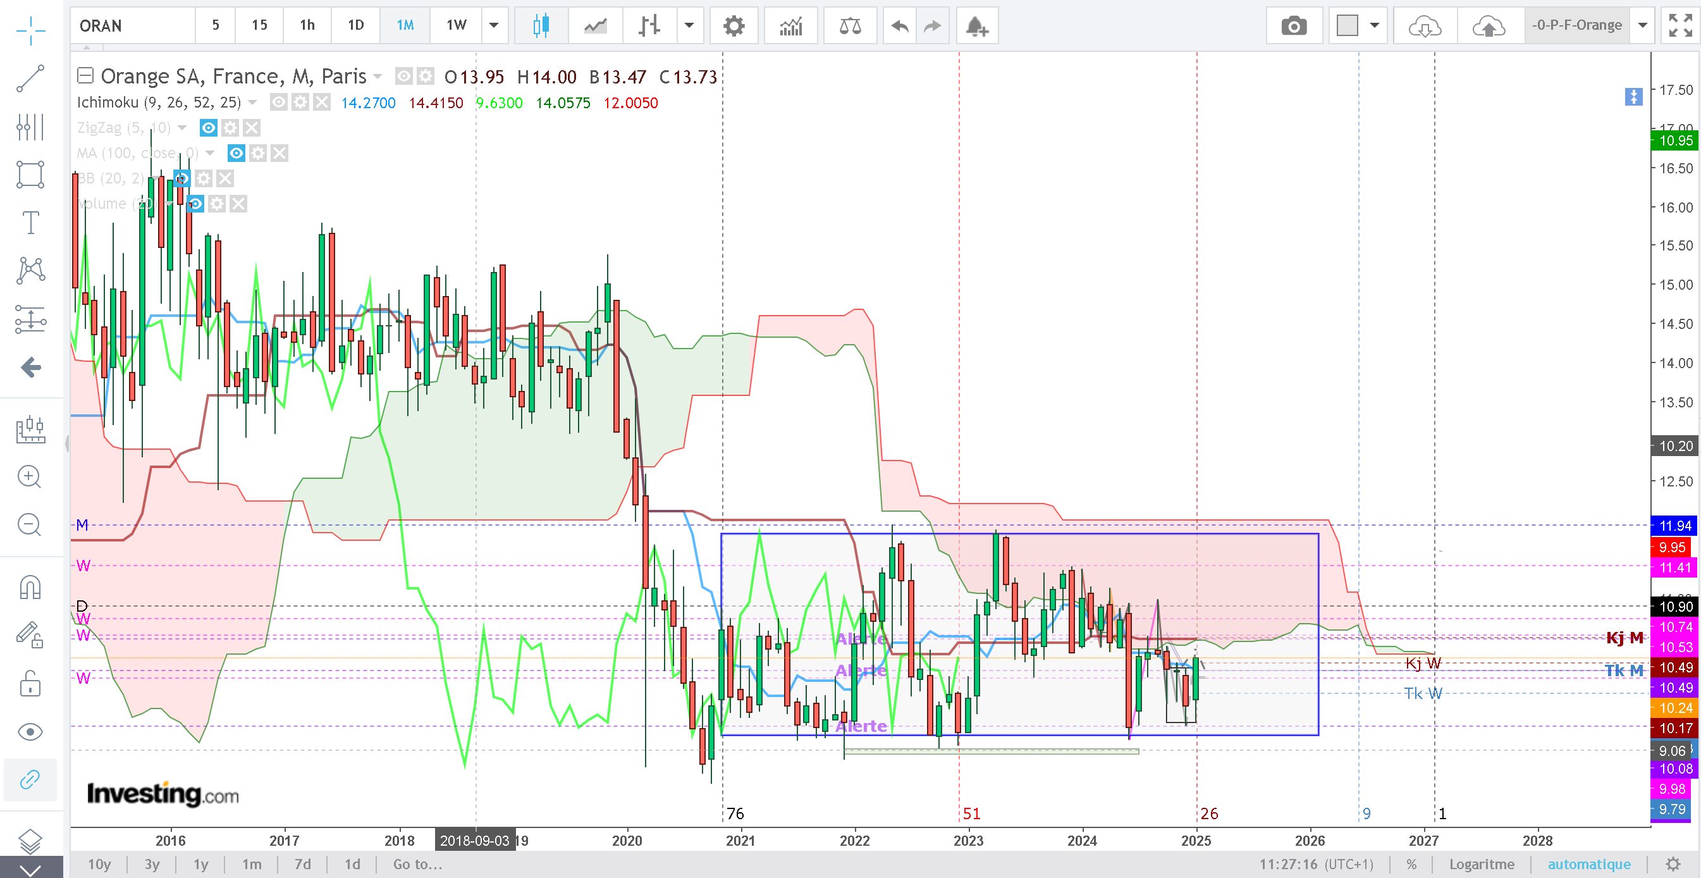This screenshot has height=878, width=1701.
Task: Remove the Ichimoku indicator
Action: pos(322,102)
